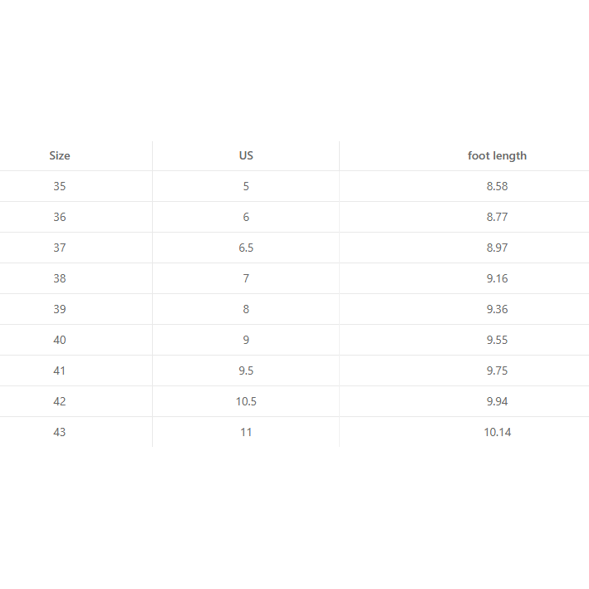Select size 36 cell
589x589 pixels.
(60, 218)
